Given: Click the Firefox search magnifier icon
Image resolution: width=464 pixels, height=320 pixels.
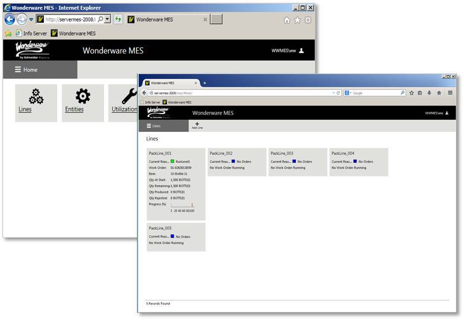Looking at the screenshot, I should [x=402, y=93].
